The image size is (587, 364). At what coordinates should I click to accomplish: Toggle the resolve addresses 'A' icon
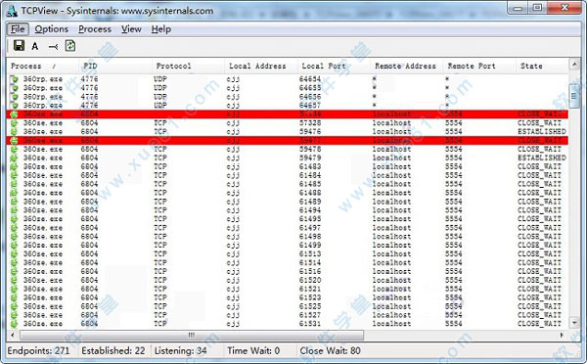(35, 46)
